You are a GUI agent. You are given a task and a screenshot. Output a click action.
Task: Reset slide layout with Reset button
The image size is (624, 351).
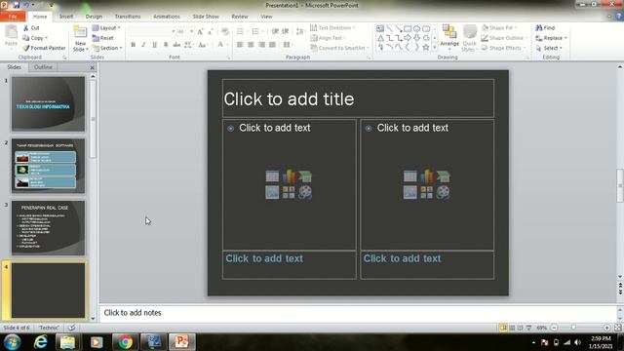(102, 38)
